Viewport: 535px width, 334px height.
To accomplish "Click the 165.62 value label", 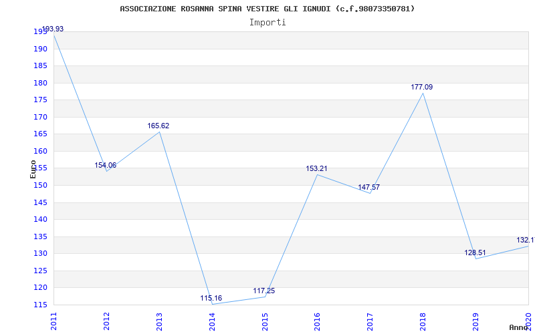I will tap(158, 126).
